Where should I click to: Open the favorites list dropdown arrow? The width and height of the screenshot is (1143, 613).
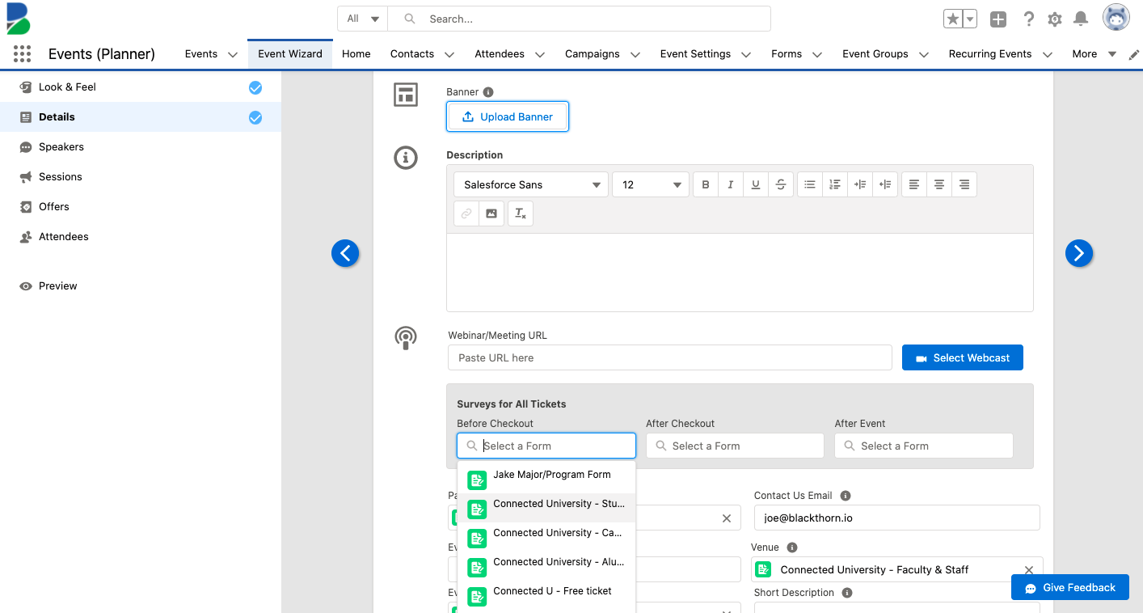[x=970, y=19]
